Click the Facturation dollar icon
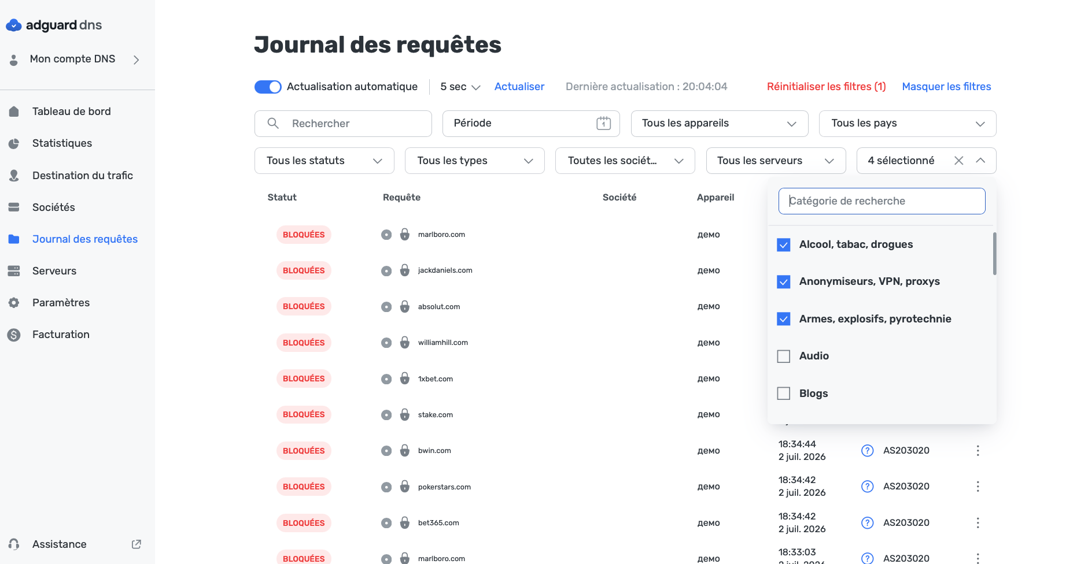Viewport: 1088px width, 564px height. pos(14,335)
